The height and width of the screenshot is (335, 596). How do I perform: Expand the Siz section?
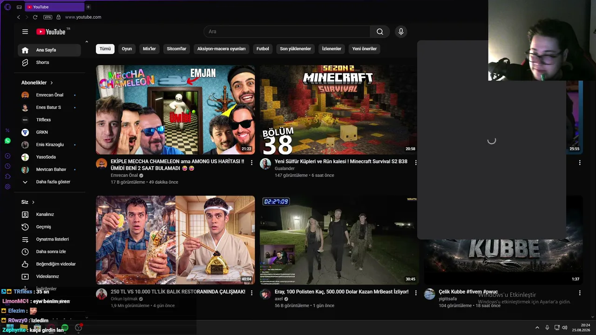coord(28,202)
